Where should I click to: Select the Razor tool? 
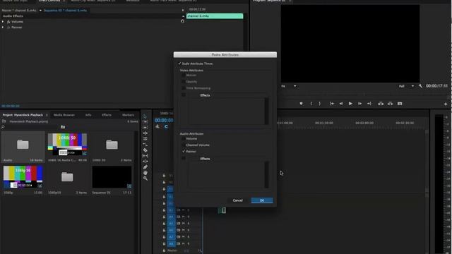point(145,150)
